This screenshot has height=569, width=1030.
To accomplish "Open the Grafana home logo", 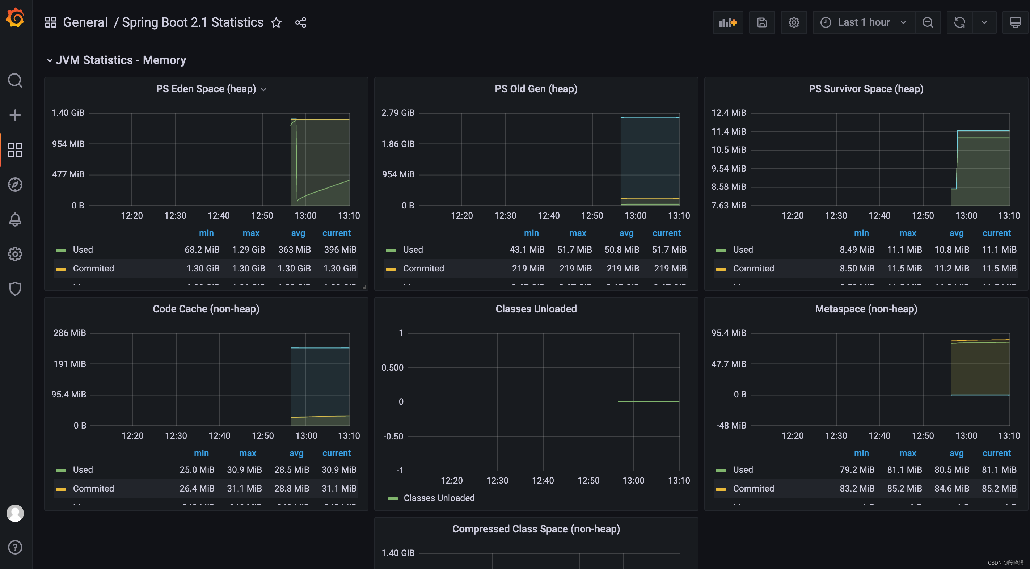I will [x=15, y=18].
